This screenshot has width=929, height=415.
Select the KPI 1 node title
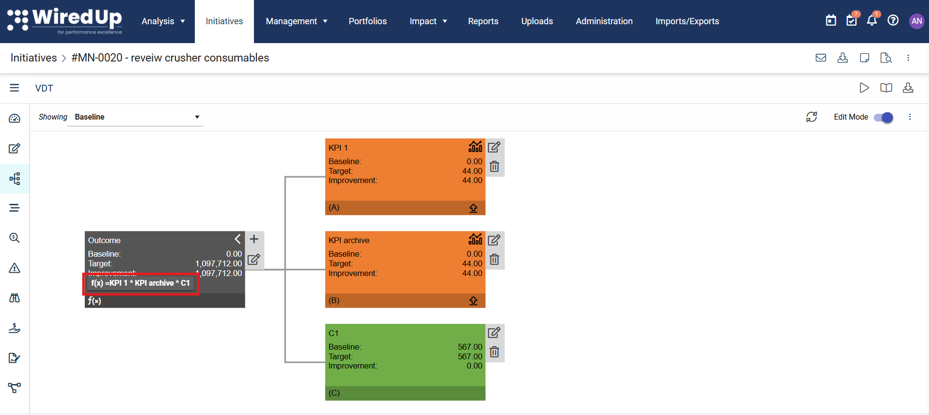click(x=338, y=148)
